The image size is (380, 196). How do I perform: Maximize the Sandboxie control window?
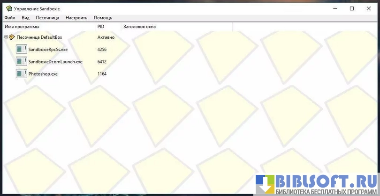tap(352, 8)
